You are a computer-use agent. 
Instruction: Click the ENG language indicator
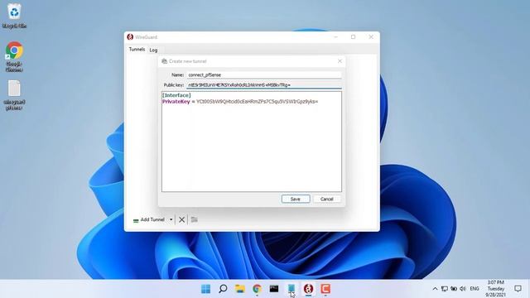point(475,289)
